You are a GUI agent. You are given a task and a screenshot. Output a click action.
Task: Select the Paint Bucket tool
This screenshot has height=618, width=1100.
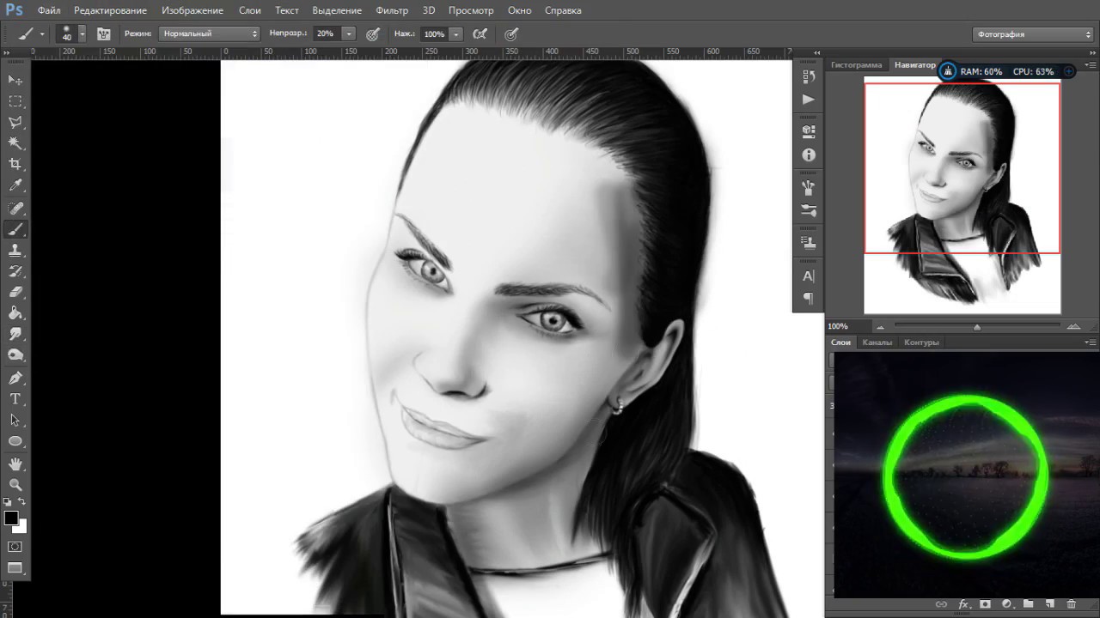click(x=15, y=313)
